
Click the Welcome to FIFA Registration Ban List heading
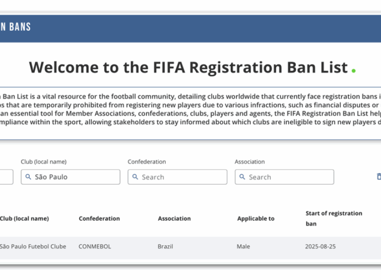[188, 68]
